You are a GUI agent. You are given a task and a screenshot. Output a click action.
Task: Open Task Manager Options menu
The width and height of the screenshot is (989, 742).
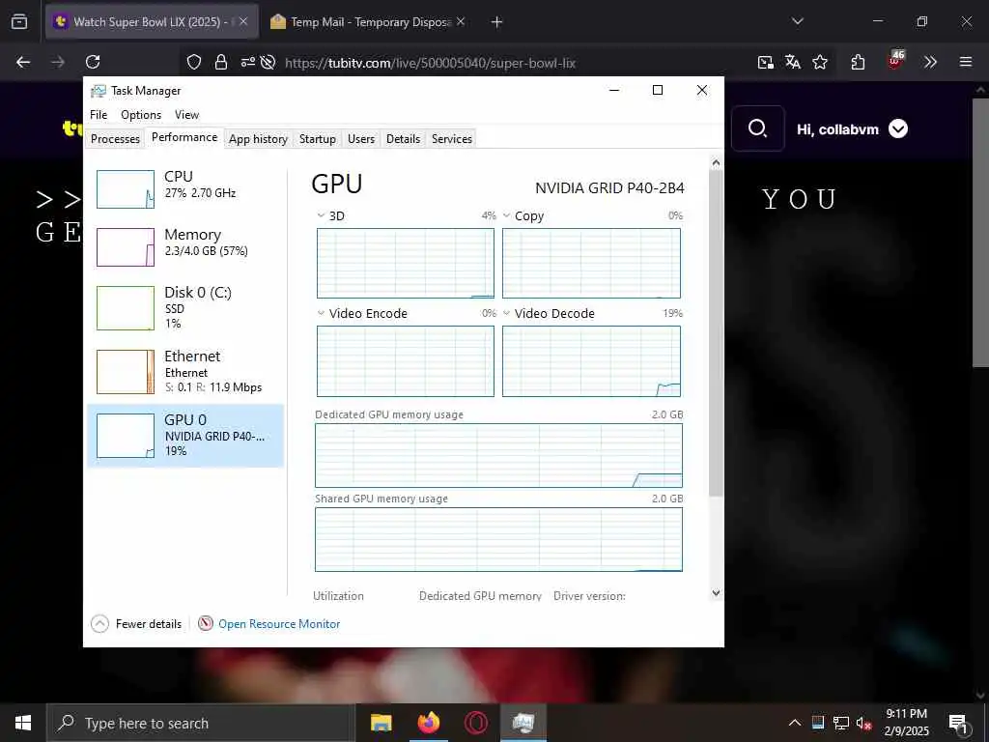[x=141, y=115]
